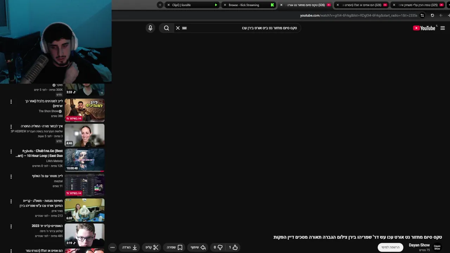Open options for איך לבחור מורה video
450x253 pixels.
point(11,126)
